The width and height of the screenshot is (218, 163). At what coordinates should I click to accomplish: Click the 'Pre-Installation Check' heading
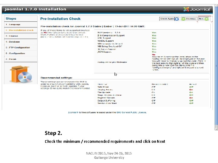(60, 19)
